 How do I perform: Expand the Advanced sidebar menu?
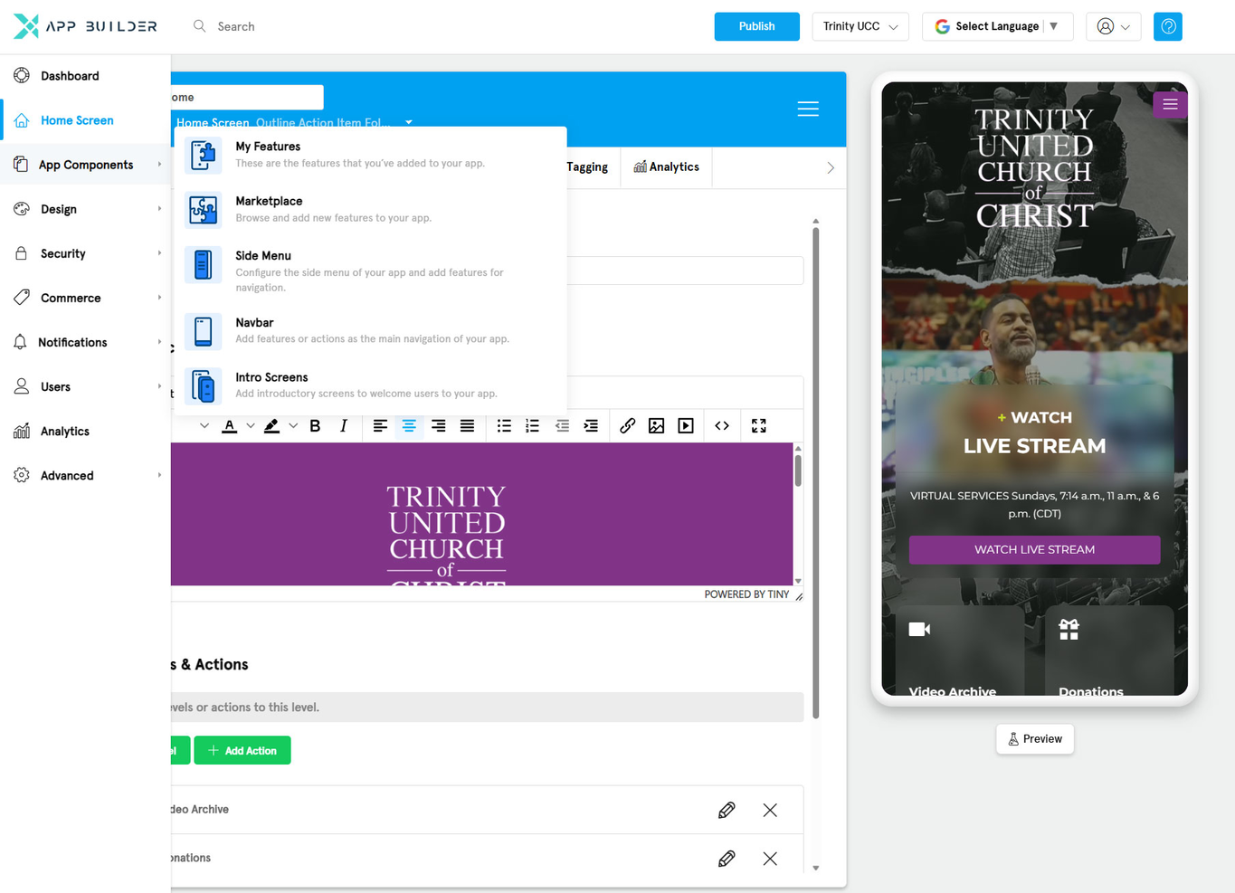[85, 475]
